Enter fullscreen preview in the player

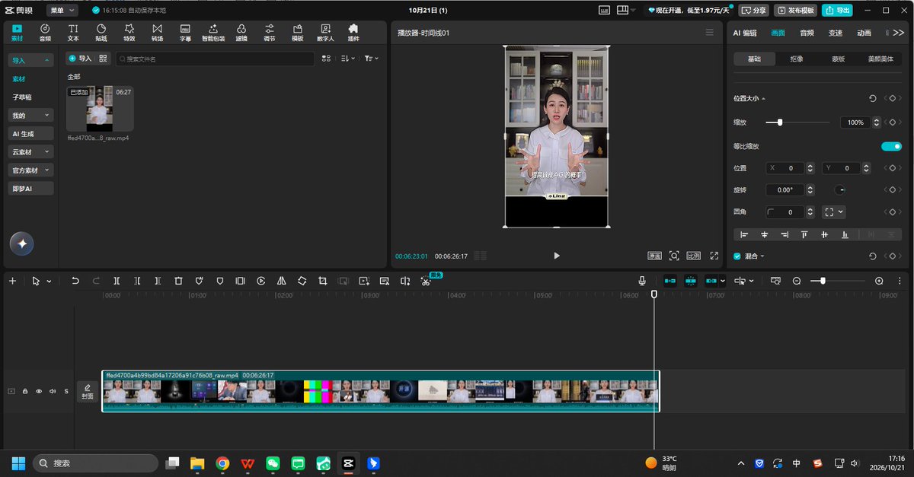(x=714, y=256)
